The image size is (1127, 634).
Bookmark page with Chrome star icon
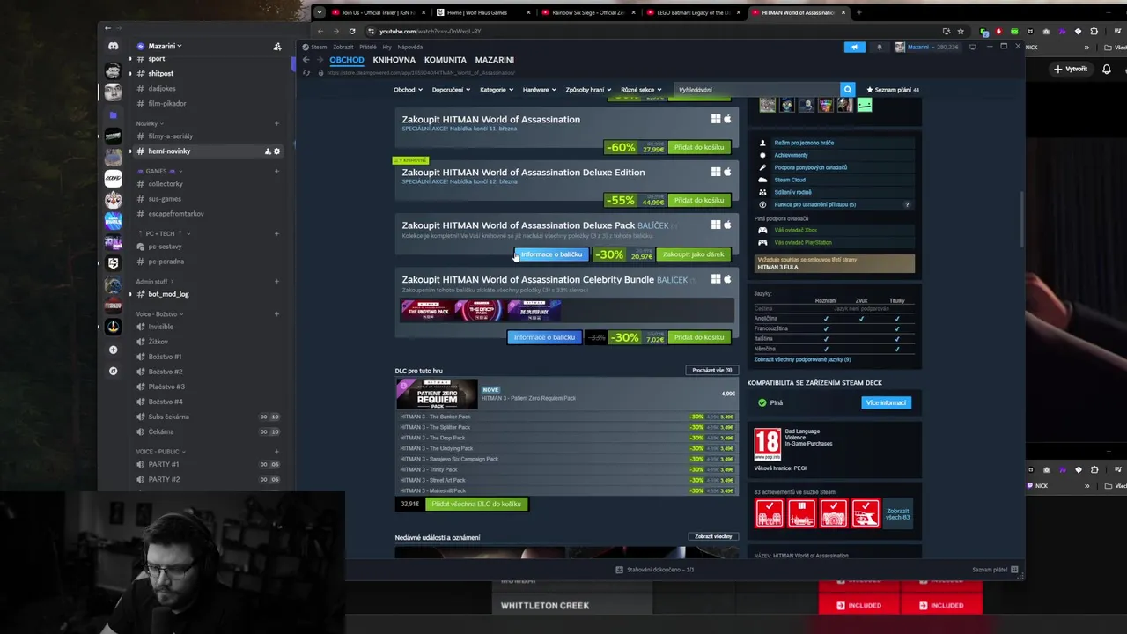coord(961,31)
